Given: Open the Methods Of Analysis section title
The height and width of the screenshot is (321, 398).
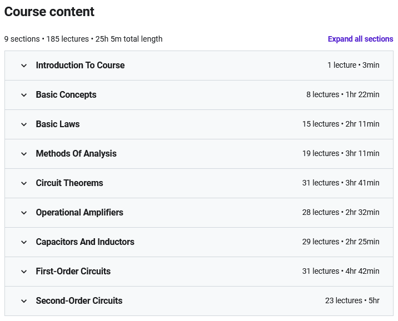Looking at the screenshot, I should click(76, 154).
